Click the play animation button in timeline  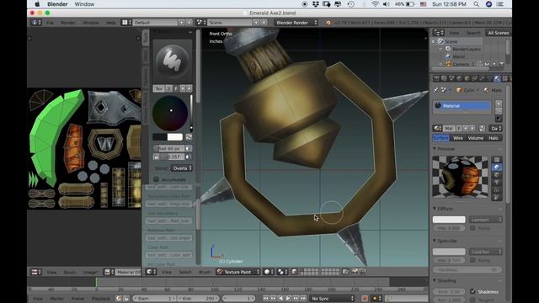pos(288,299)
